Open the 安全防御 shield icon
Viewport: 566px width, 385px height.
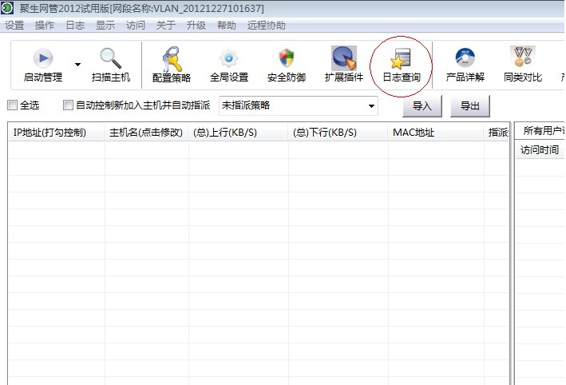click(x=287, y=58)
